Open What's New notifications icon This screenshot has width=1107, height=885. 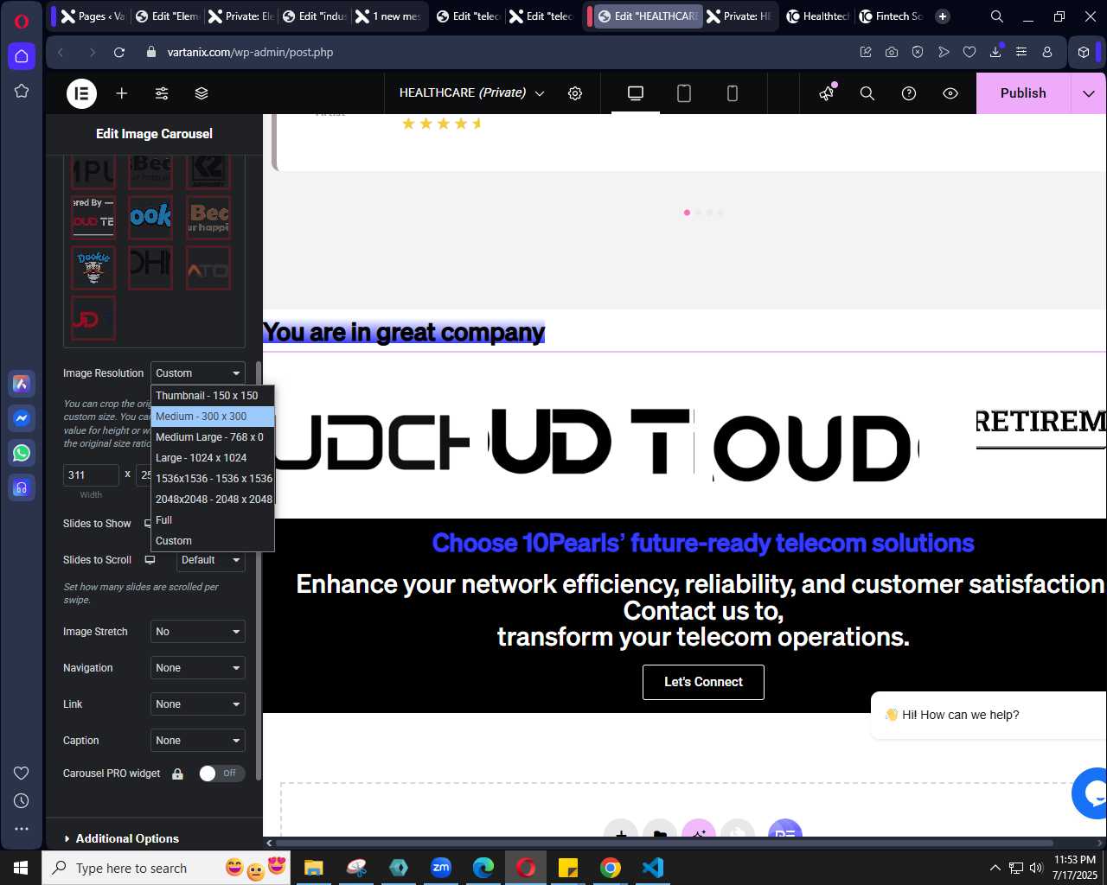coord(828,93)
